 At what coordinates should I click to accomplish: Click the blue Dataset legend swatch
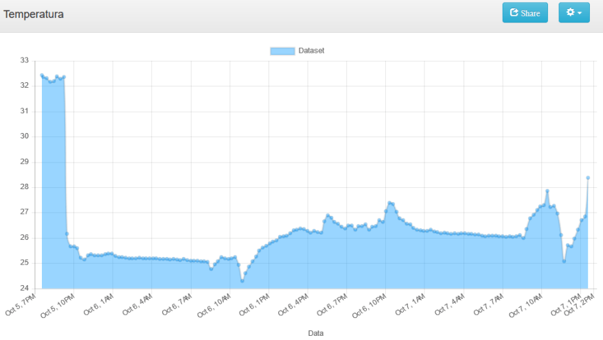282,51
